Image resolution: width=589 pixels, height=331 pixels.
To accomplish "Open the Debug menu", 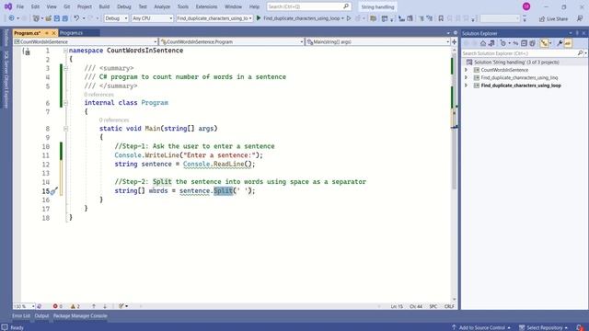I will [123, 6].
